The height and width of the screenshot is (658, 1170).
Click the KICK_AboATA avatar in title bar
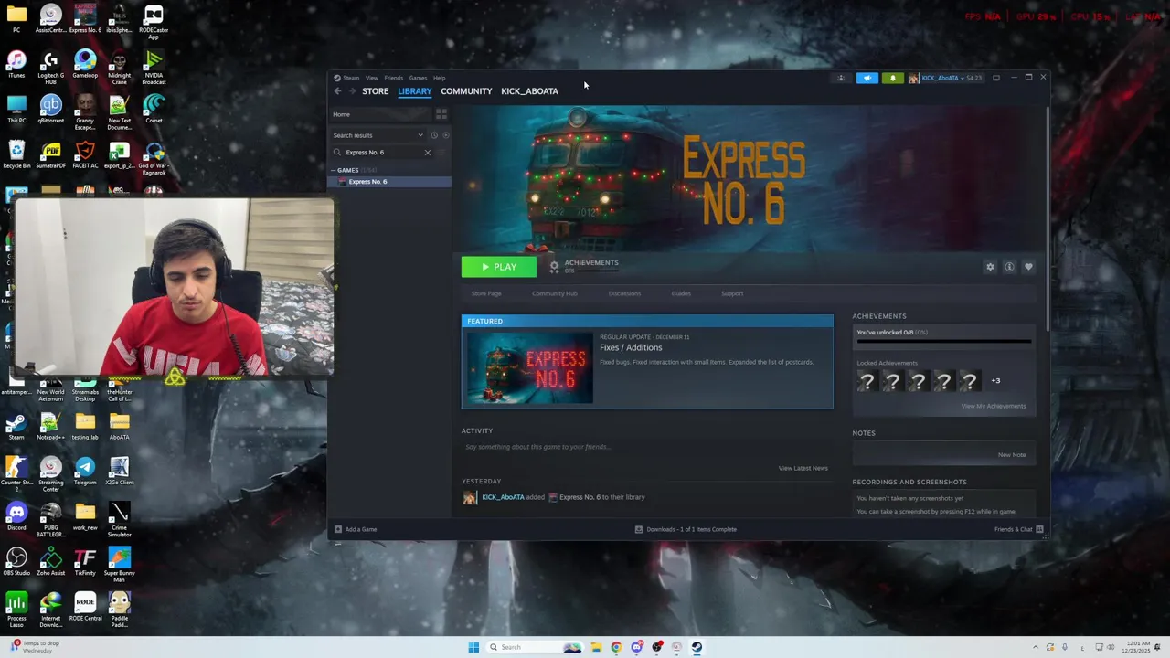[913, 78]
